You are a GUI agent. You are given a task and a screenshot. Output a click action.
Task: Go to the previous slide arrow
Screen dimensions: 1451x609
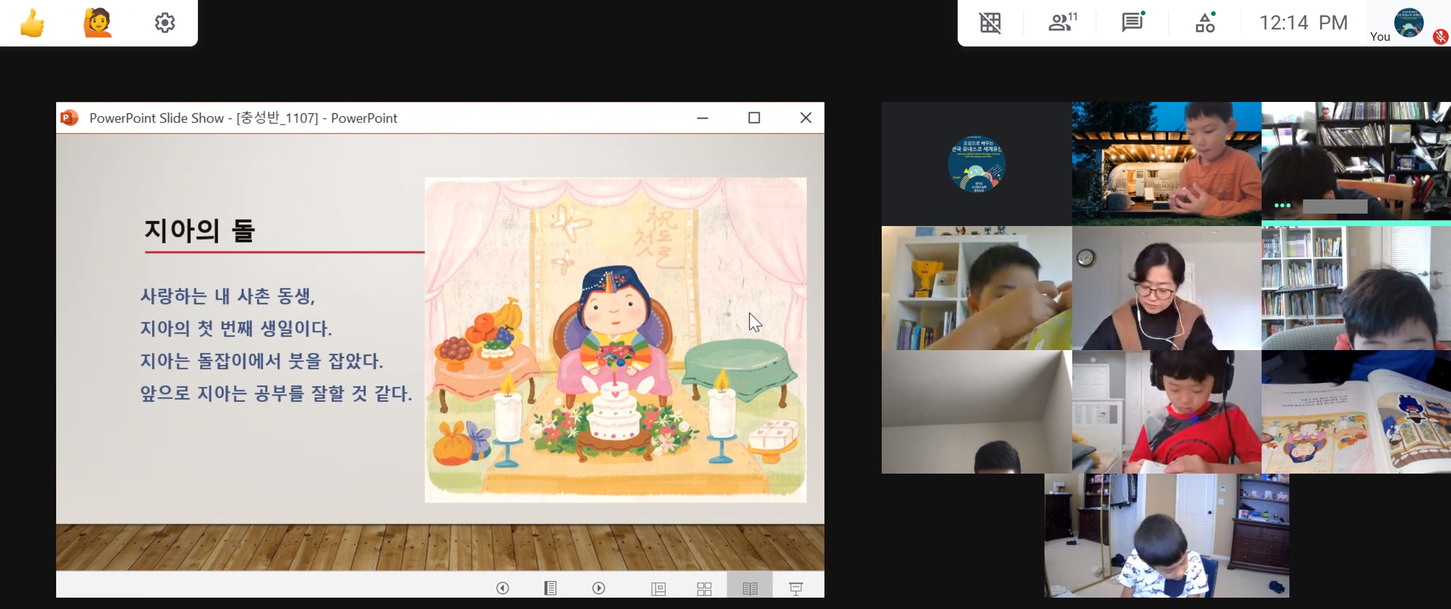[502, 588]
